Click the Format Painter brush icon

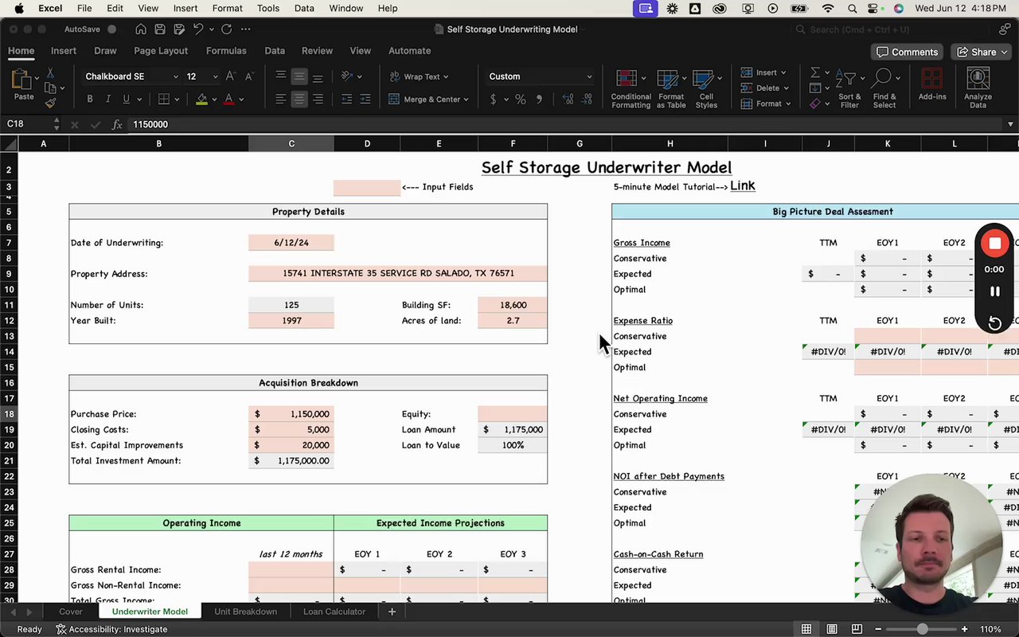pos(50,103)
